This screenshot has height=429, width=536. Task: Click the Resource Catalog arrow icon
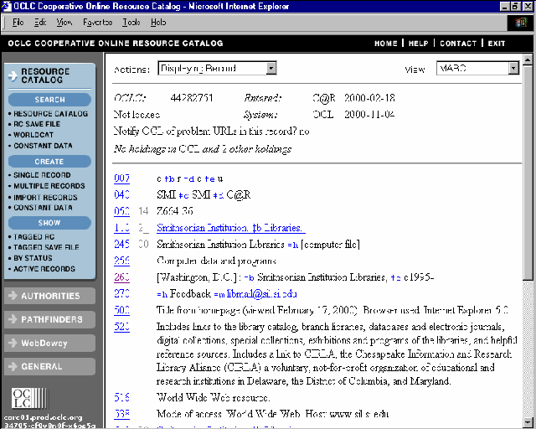click(13, 75)
